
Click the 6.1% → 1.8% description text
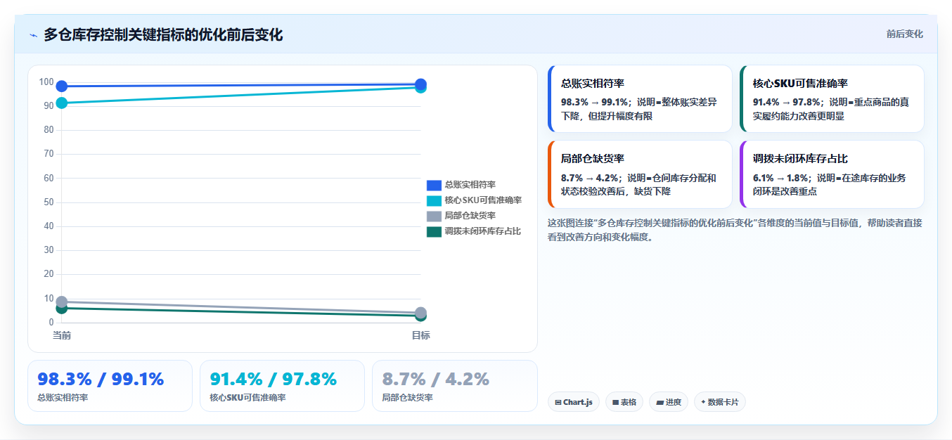click(x=830, y=185)
